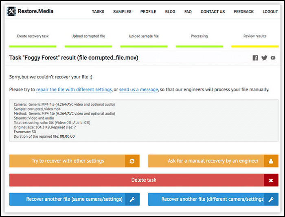Screen dimensions: 285x217
Task: Click the refresh icon on recover settings button
Action: [132, 161]
